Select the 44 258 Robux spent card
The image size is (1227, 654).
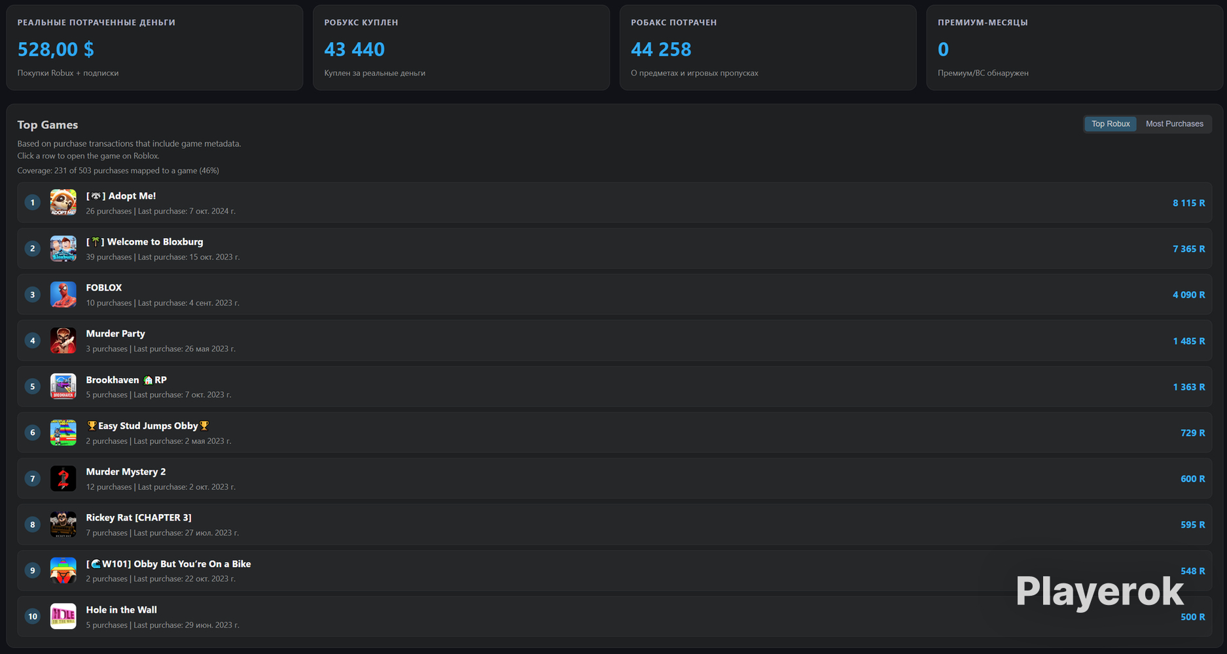(768, 48)
